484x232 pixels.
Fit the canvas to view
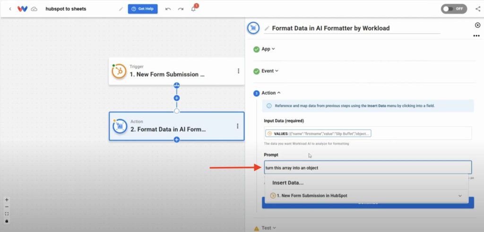tap(7, 214)
